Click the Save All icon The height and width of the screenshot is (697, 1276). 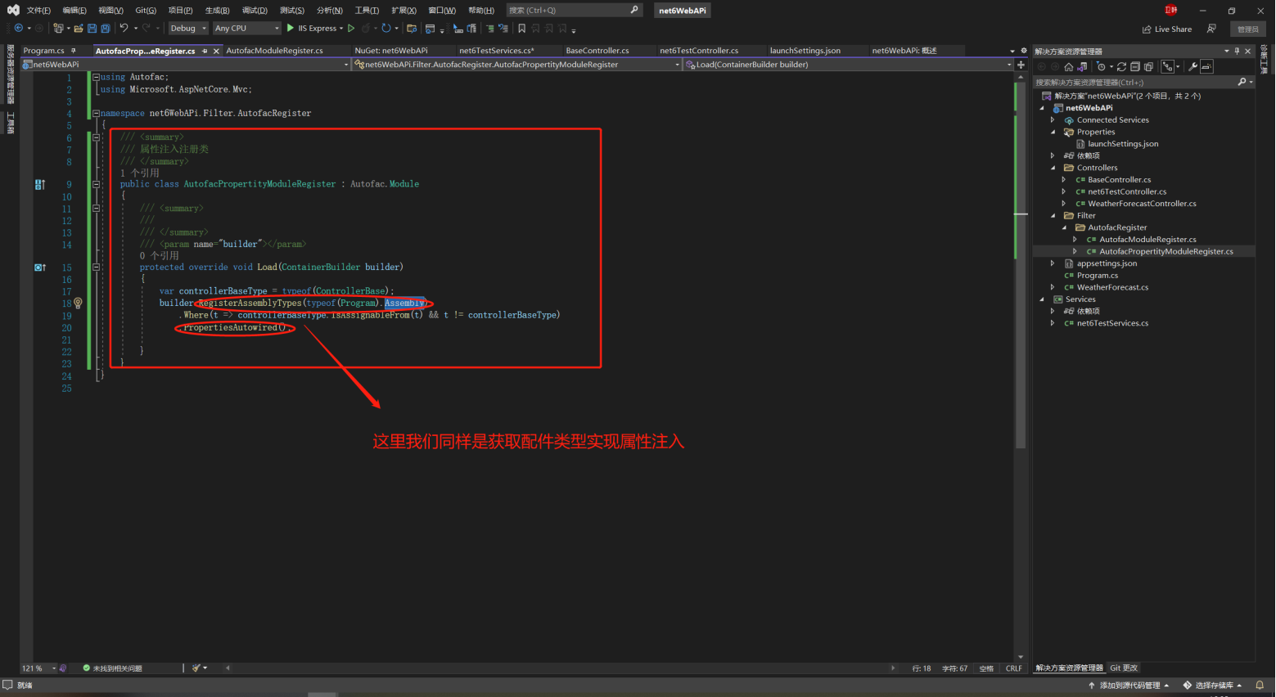coord(105,28)
